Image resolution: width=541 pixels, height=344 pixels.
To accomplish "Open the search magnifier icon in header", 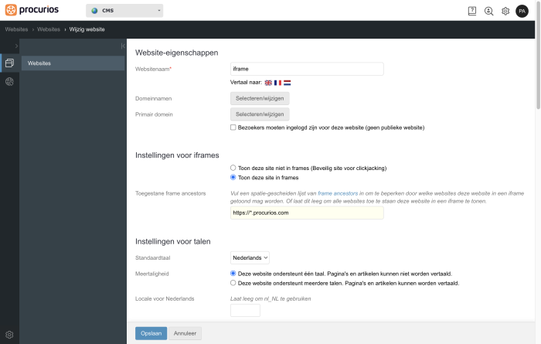I will [488, 11].
